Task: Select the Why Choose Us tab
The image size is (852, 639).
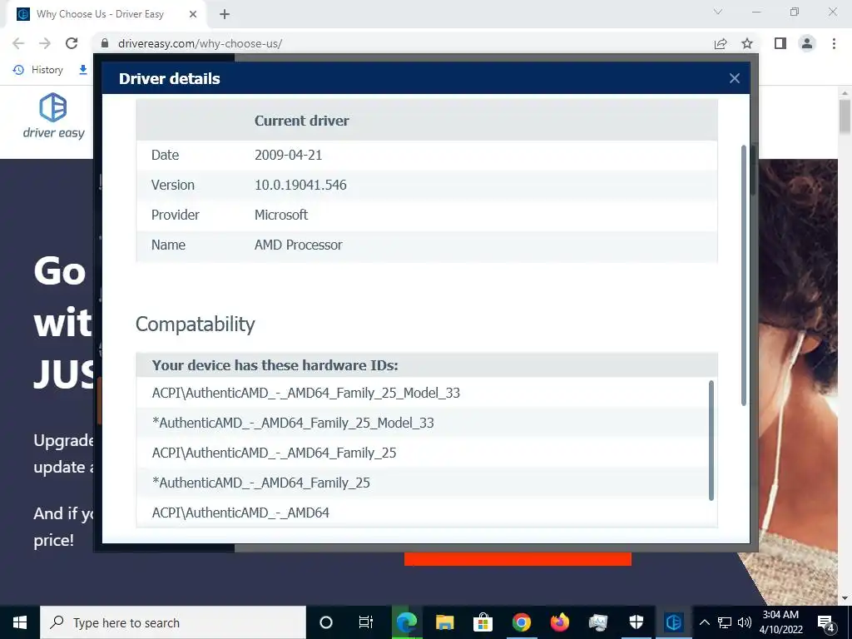Action: click(106, 14)
